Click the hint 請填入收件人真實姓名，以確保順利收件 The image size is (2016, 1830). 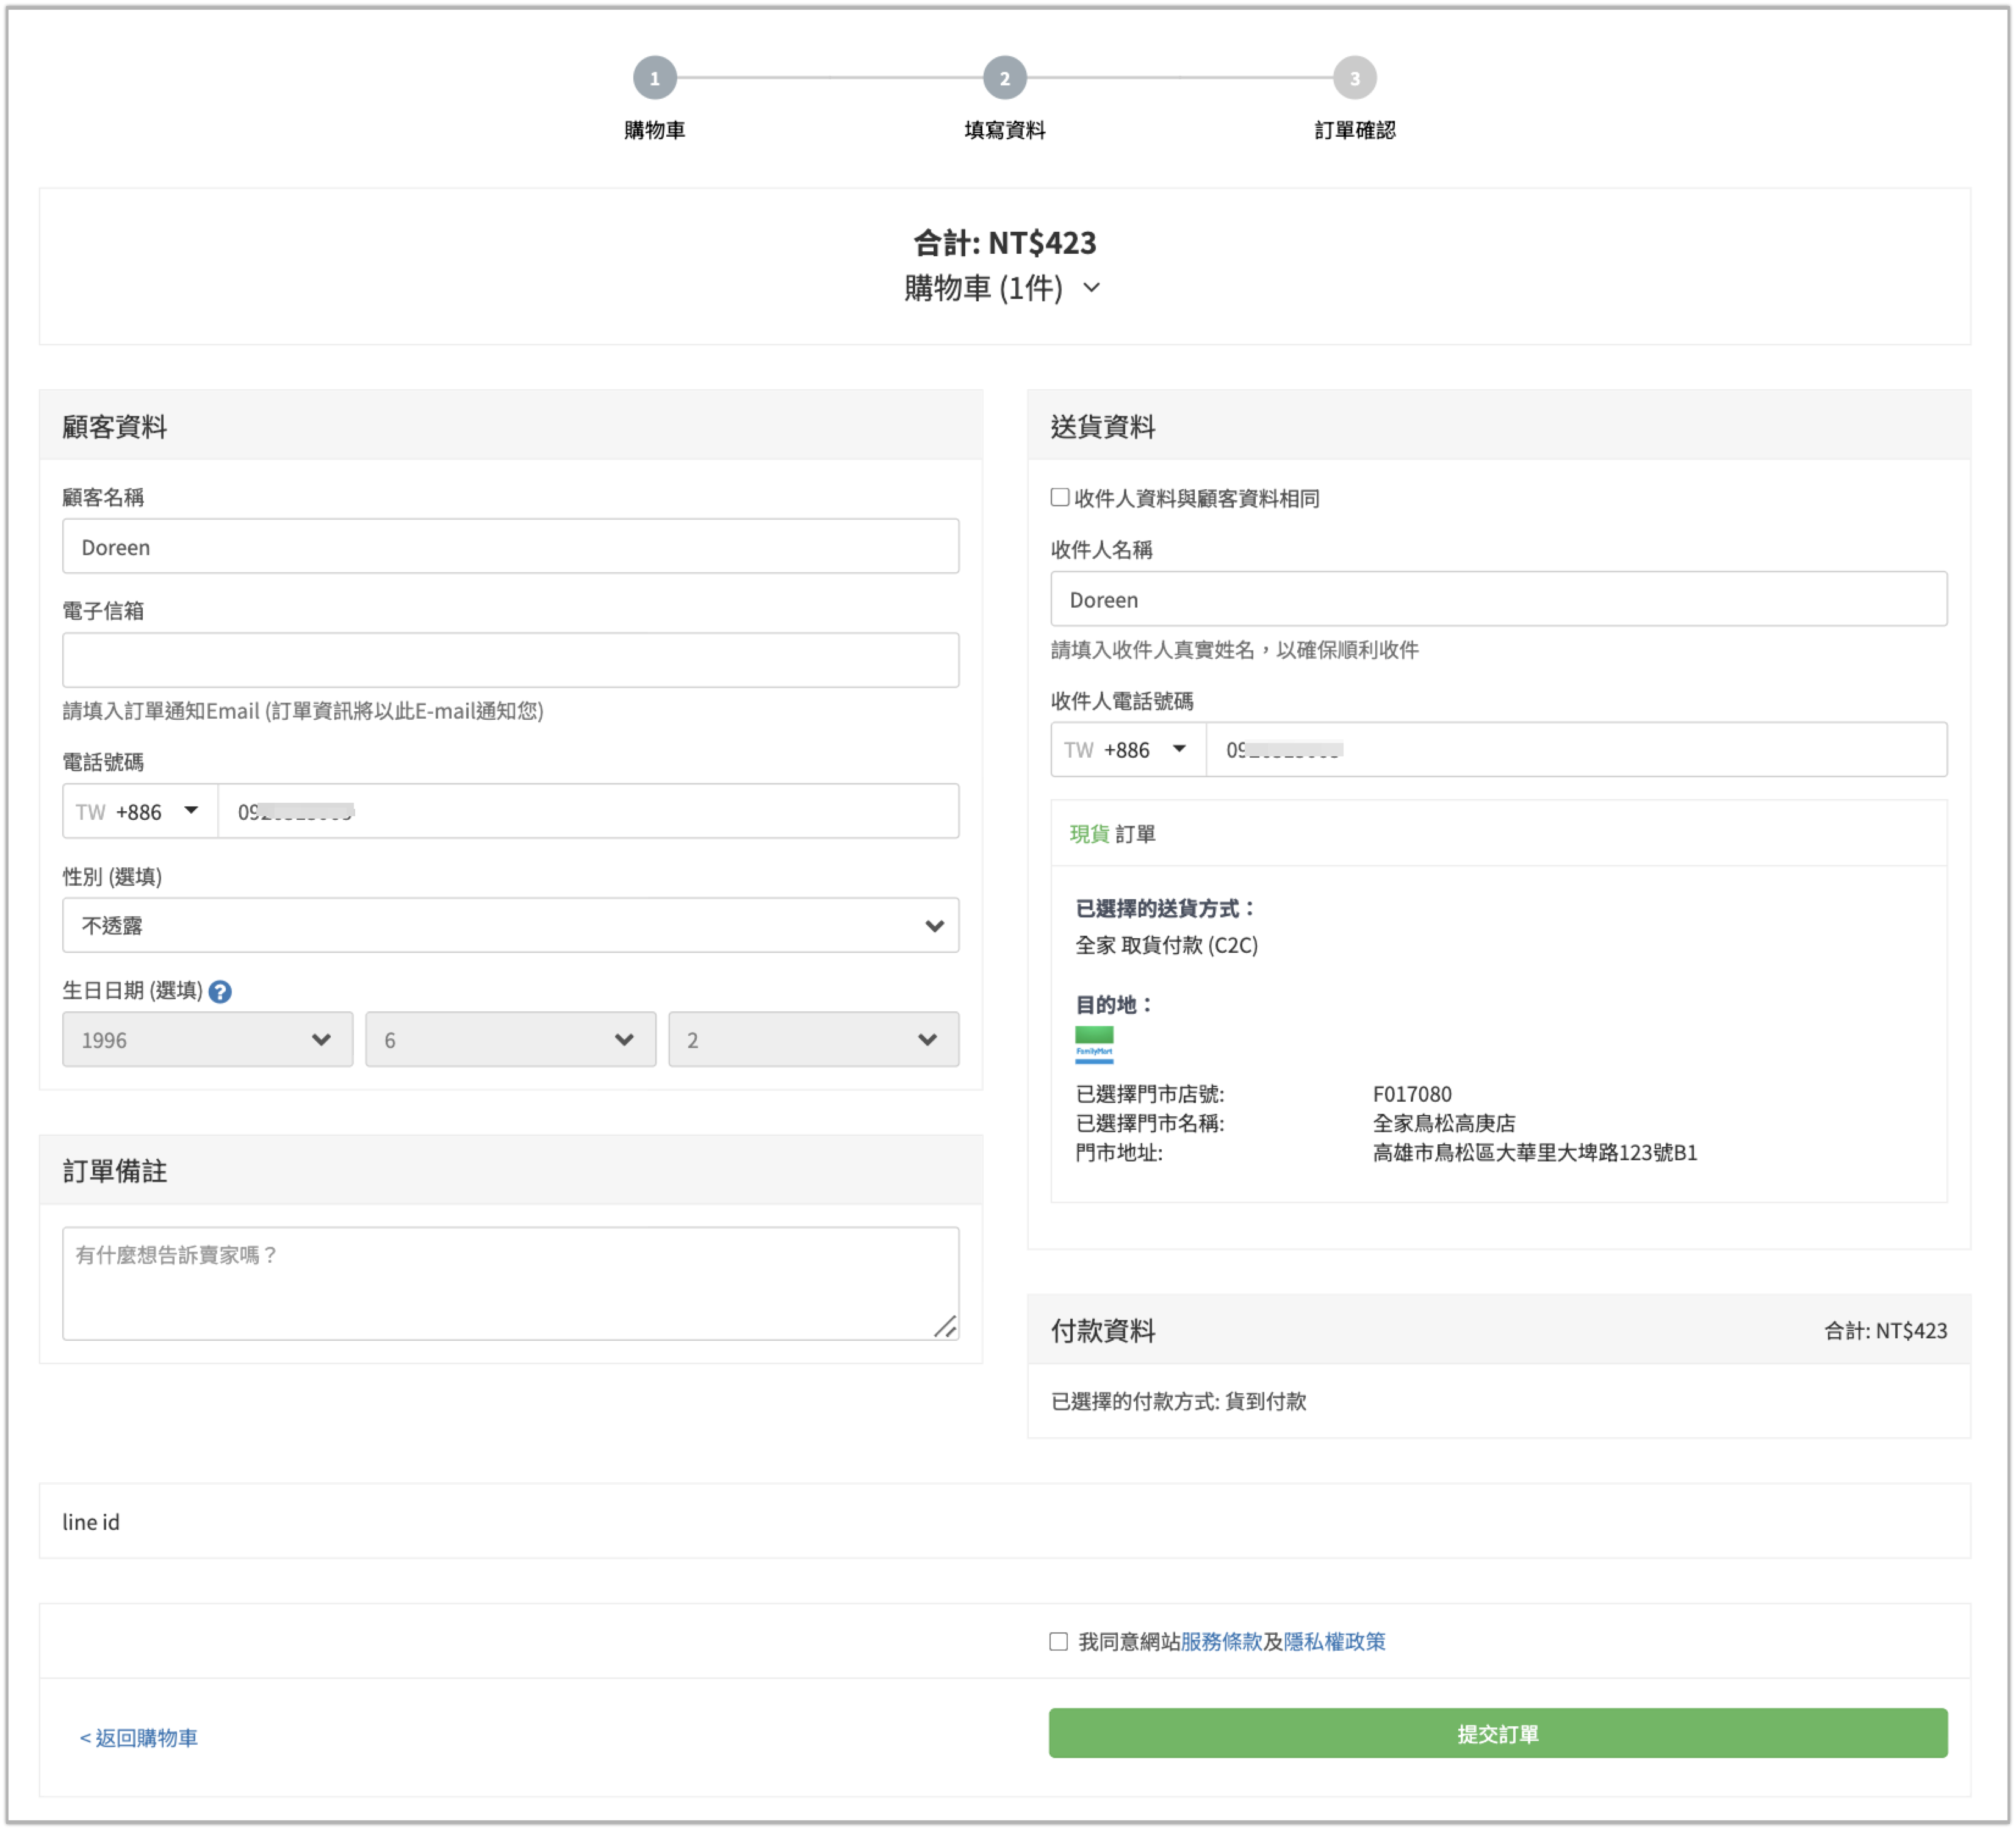click(1234, 650)
